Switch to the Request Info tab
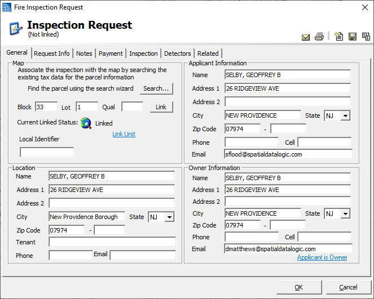This screenshot has height=299, width=374. [51, 53]
